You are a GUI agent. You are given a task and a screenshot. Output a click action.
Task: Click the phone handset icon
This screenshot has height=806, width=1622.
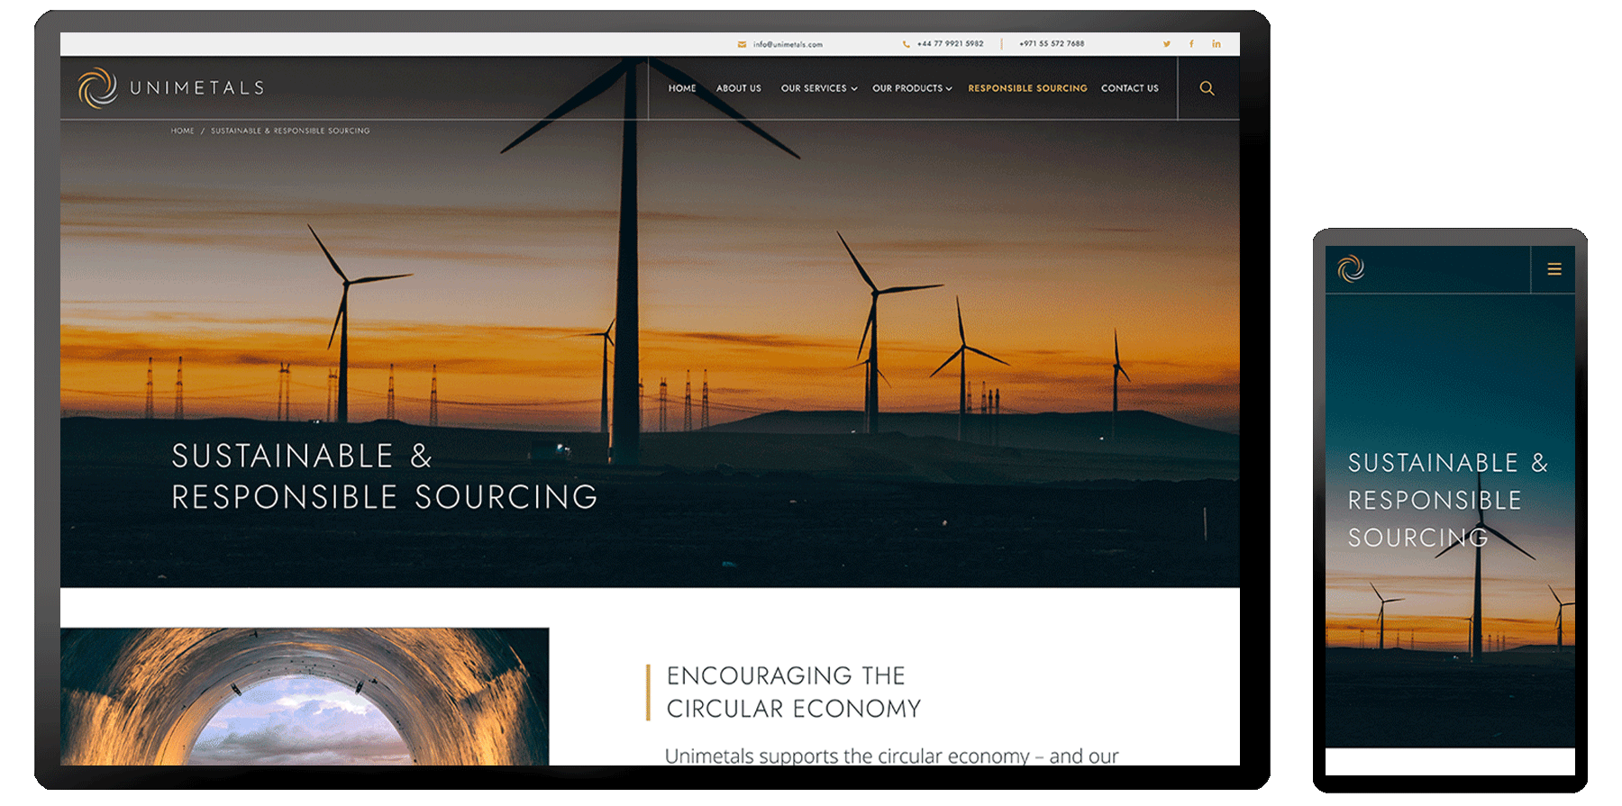906,44
